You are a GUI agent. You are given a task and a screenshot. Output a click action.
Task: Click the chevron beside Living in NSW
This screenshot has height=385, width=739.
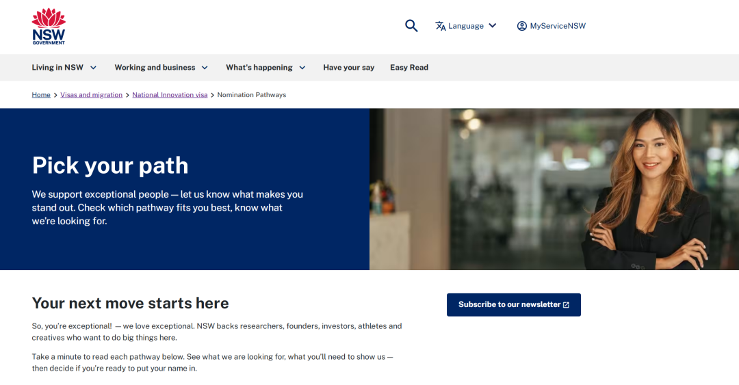pos(93,68)
